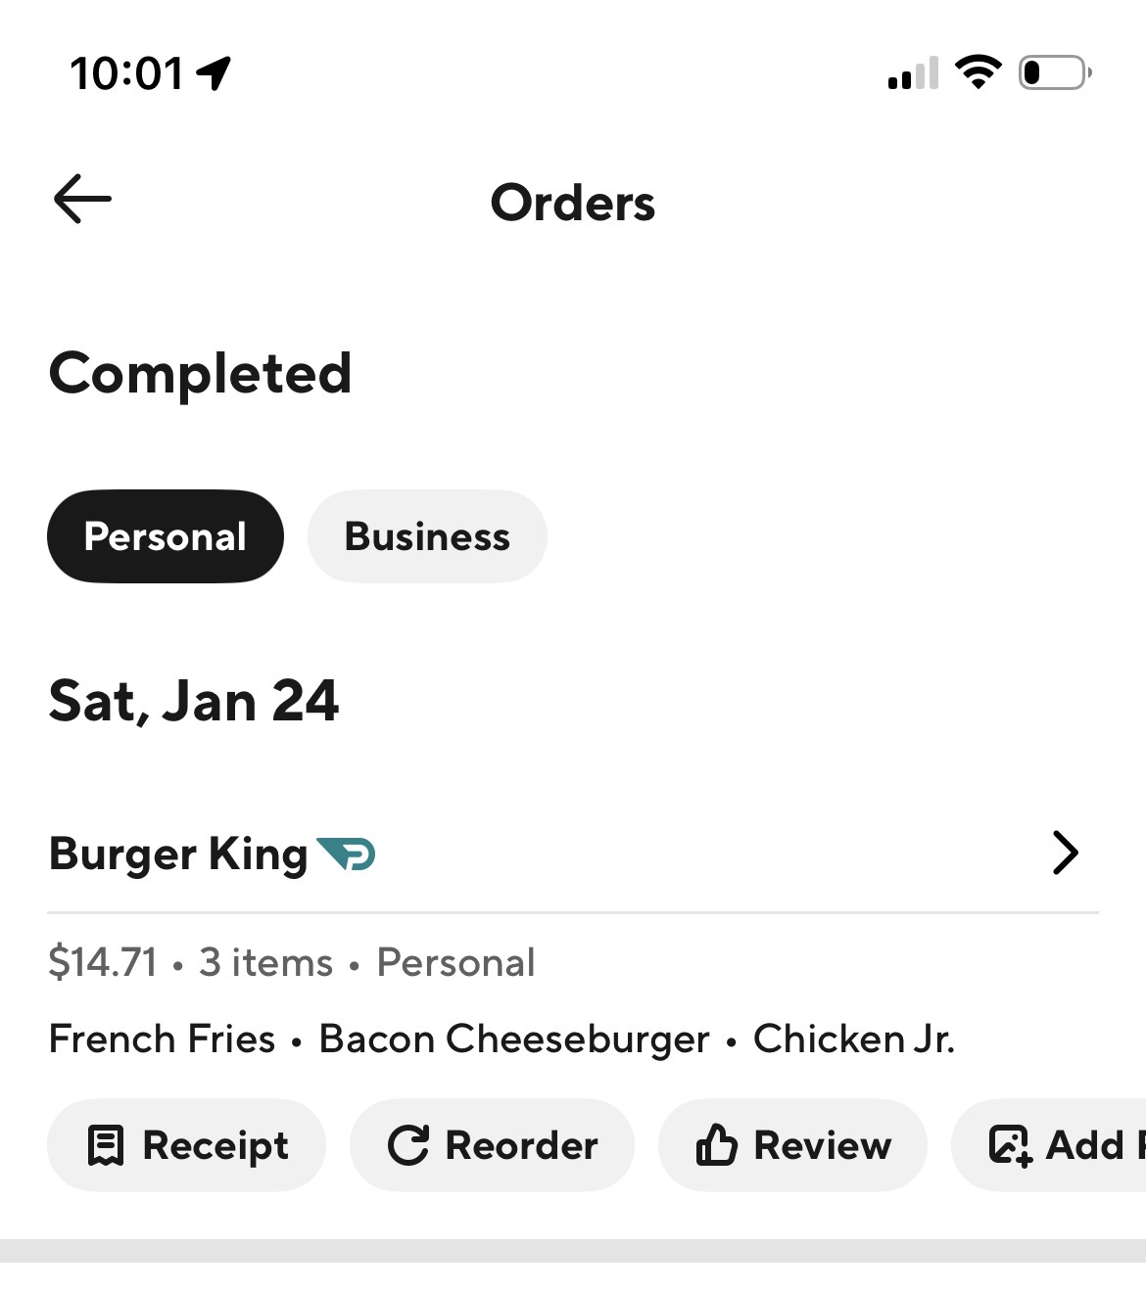This screenshot has width=1146, height=1293.
Task: Tap the thumbs-up Review icon
Action: [x=716, y=1145]
